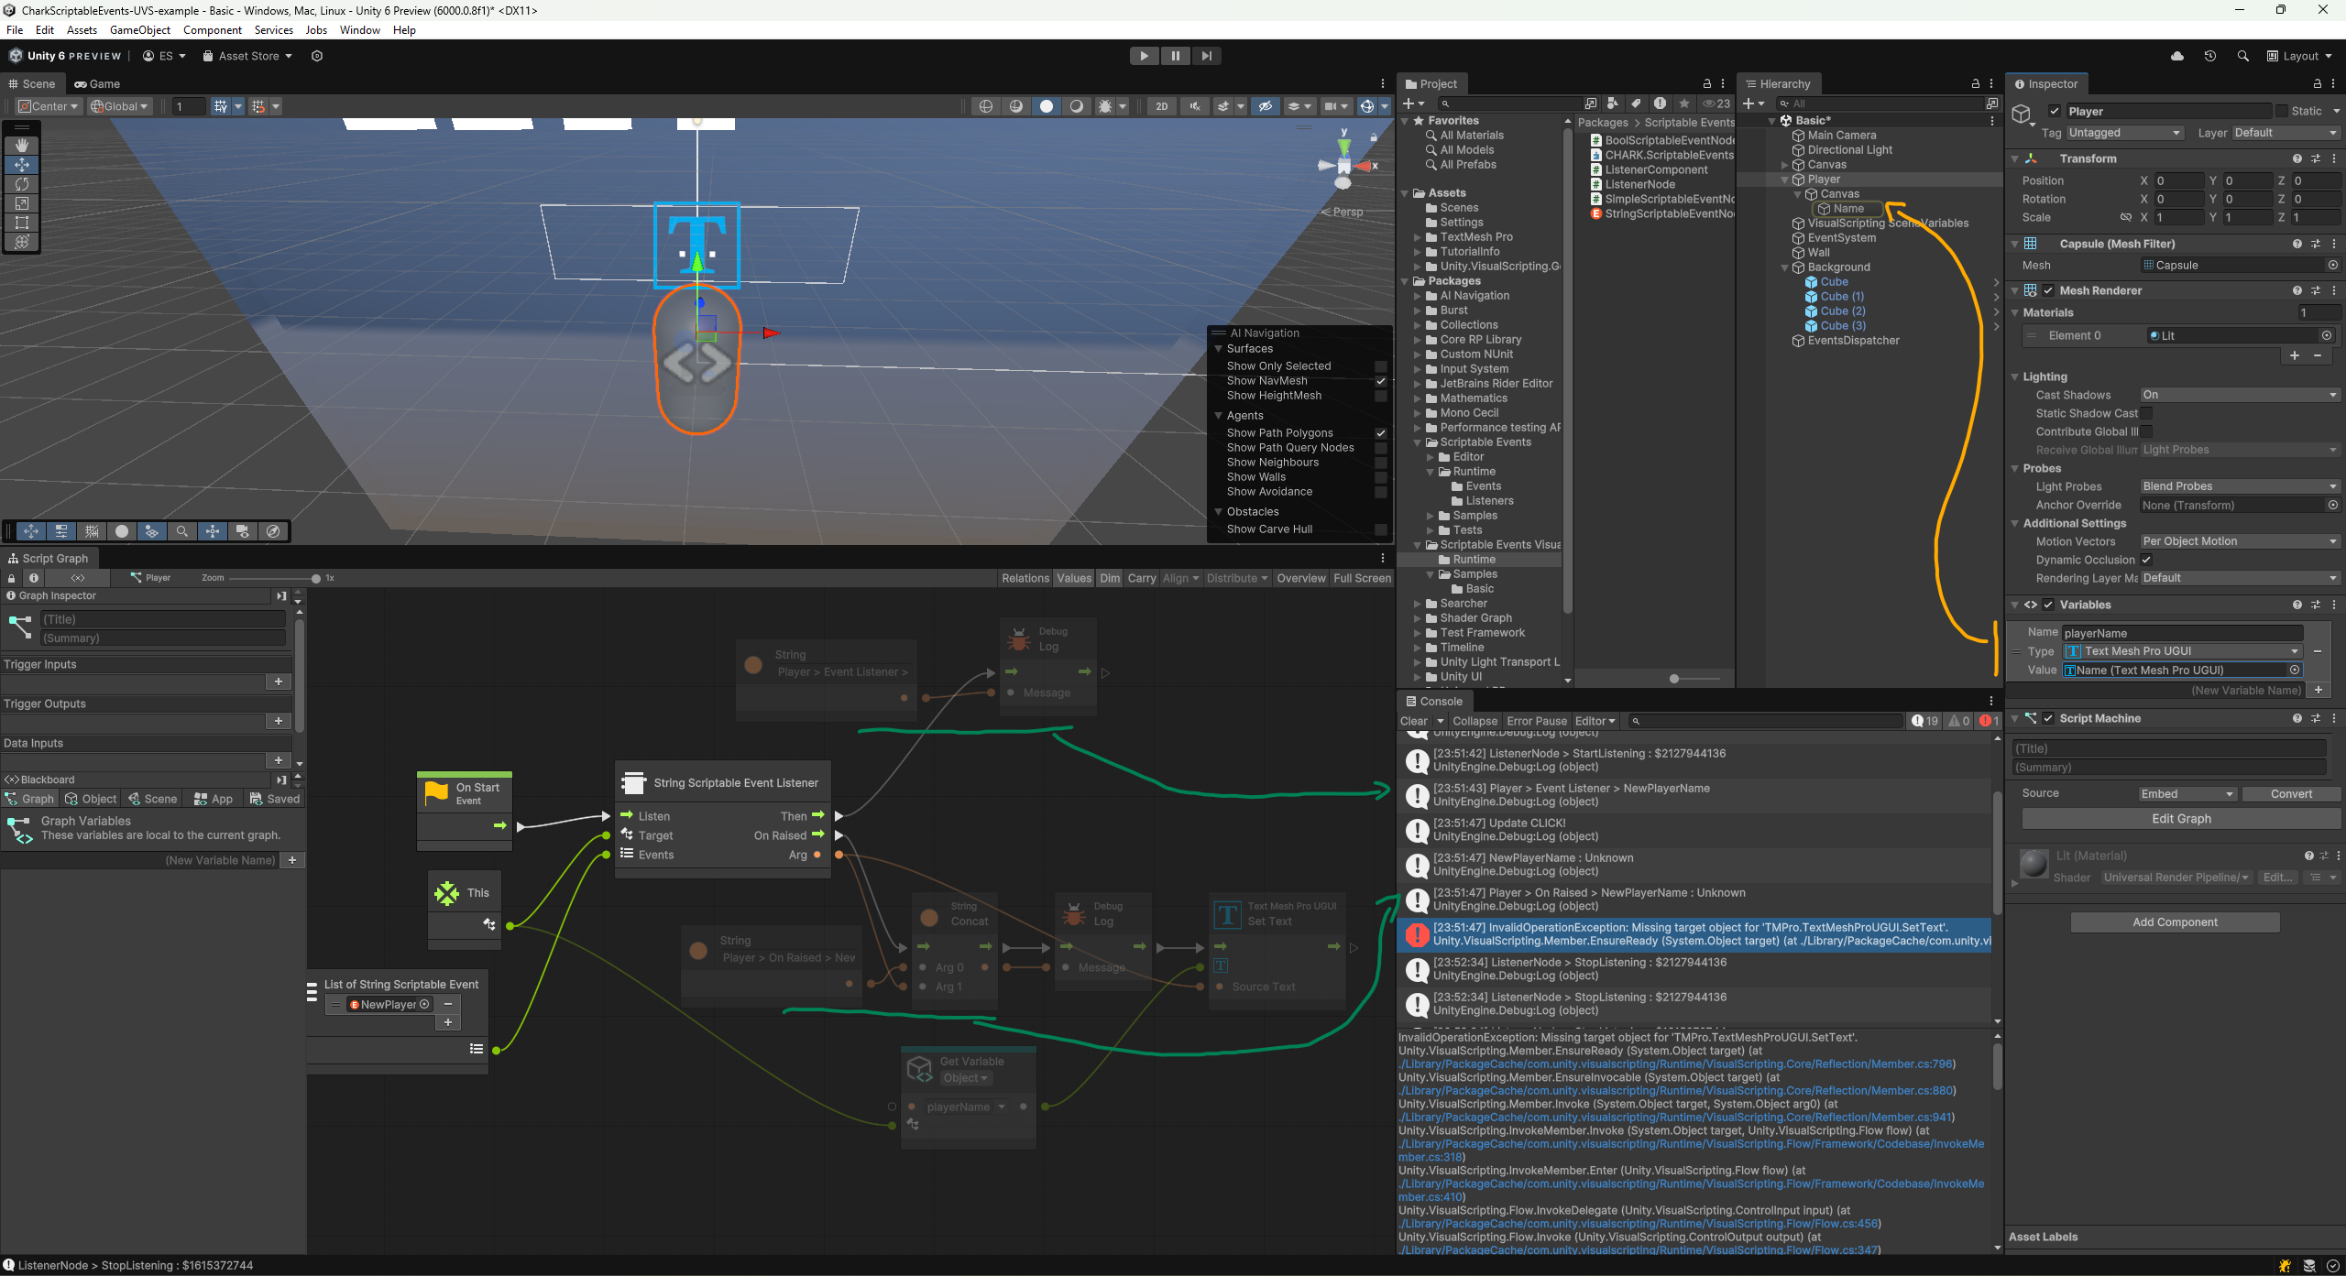Collapse the Background hierarchy item
This screenshot has width=2346, height=1276.
tap(1785, 267)
